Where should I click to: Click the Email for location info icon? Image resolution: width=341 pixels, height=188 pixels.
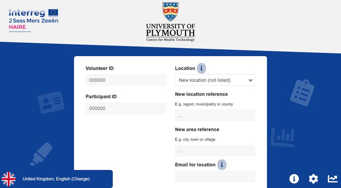(222, 165)
